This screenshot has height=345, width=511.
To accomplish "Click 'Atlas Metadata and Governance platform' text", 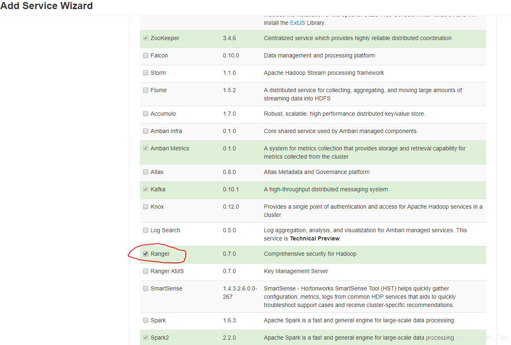I will [317, 172].
